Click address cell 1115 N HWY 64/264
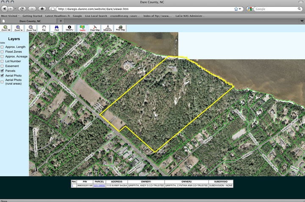The width and height of the screenshot is (305, 202). click(117, 185)
